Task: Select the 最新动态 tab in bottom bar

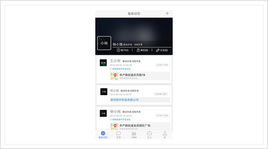Action: [x=103, y=134]
